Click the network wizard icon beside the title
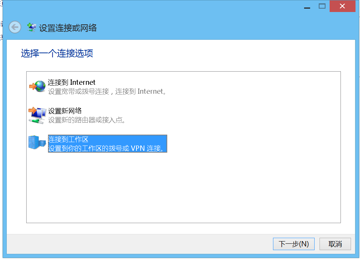Screen dimensions: 360x261 [x=32, y=27]
